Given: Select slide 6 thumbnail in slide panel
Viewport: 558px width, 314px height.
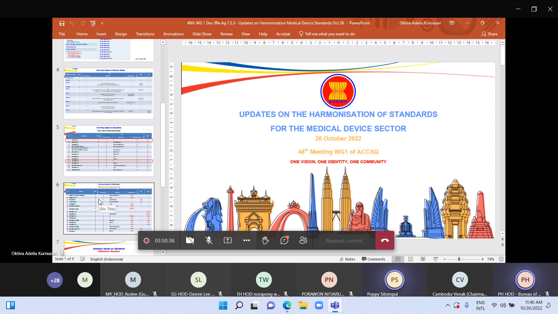Looking at the screenshot, I should click(x=109, y=208).
